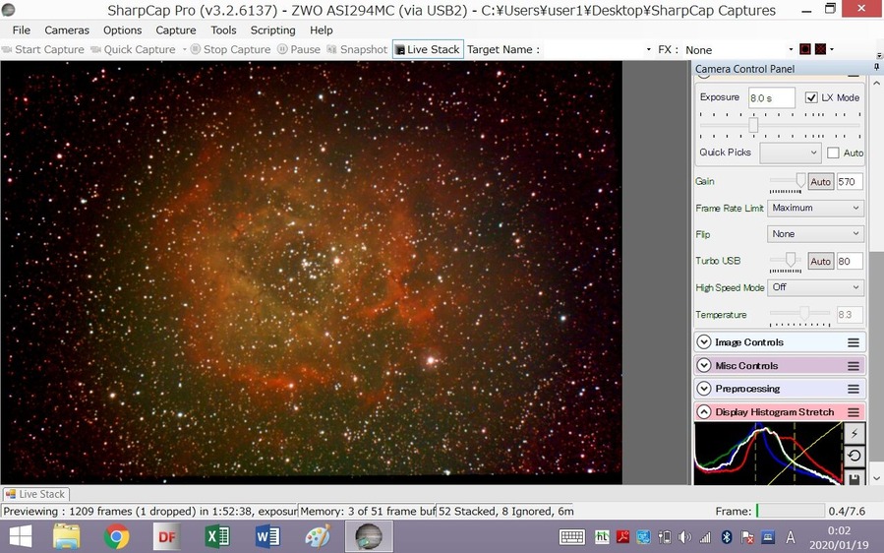Viewport: 884px width, 553px height.
Task: Click the selection area icon beside FX
Action: tap(805, 49)
